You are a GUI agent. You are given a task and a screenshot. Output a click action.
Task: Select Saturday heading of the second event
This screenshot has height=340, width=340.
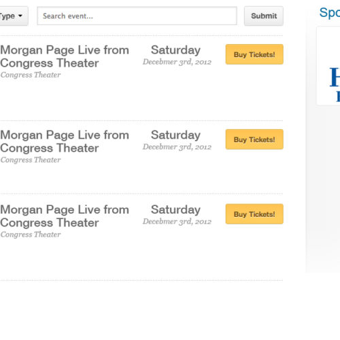pos(176,135)
